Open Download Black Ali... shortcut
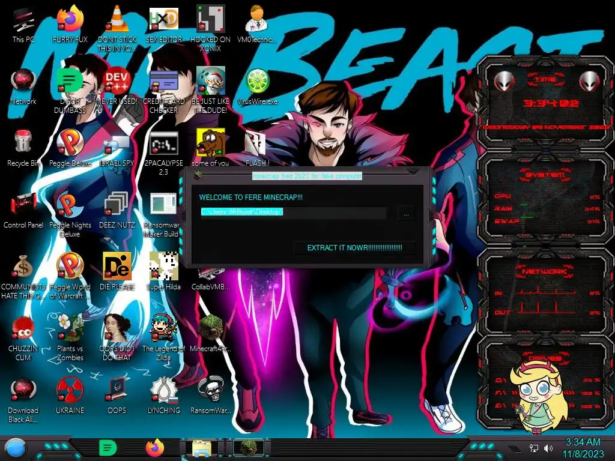 point(23,400)
